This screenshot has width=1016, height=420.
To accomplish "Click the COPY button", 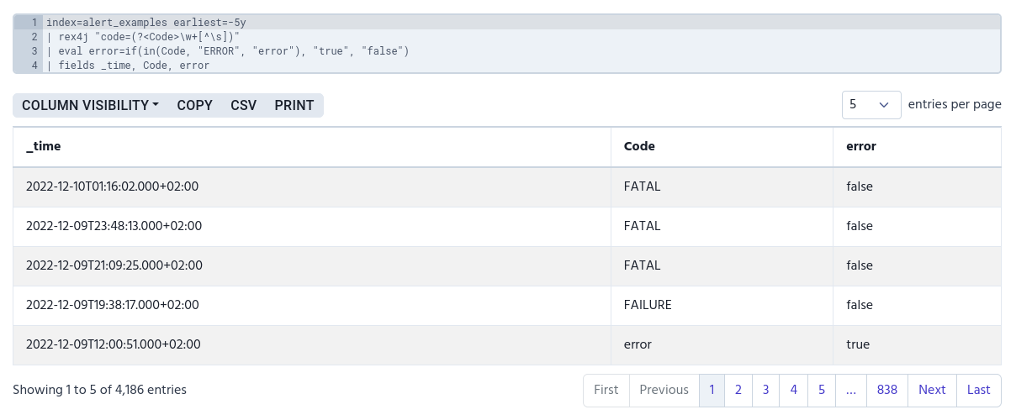I will [x=194, y=105].
